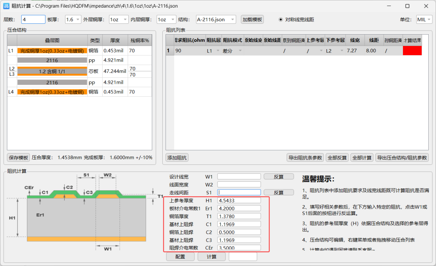This screenshot has height=266, width=436.
Task: Click the red 计算结果 cell
Action: click(412, 51)
